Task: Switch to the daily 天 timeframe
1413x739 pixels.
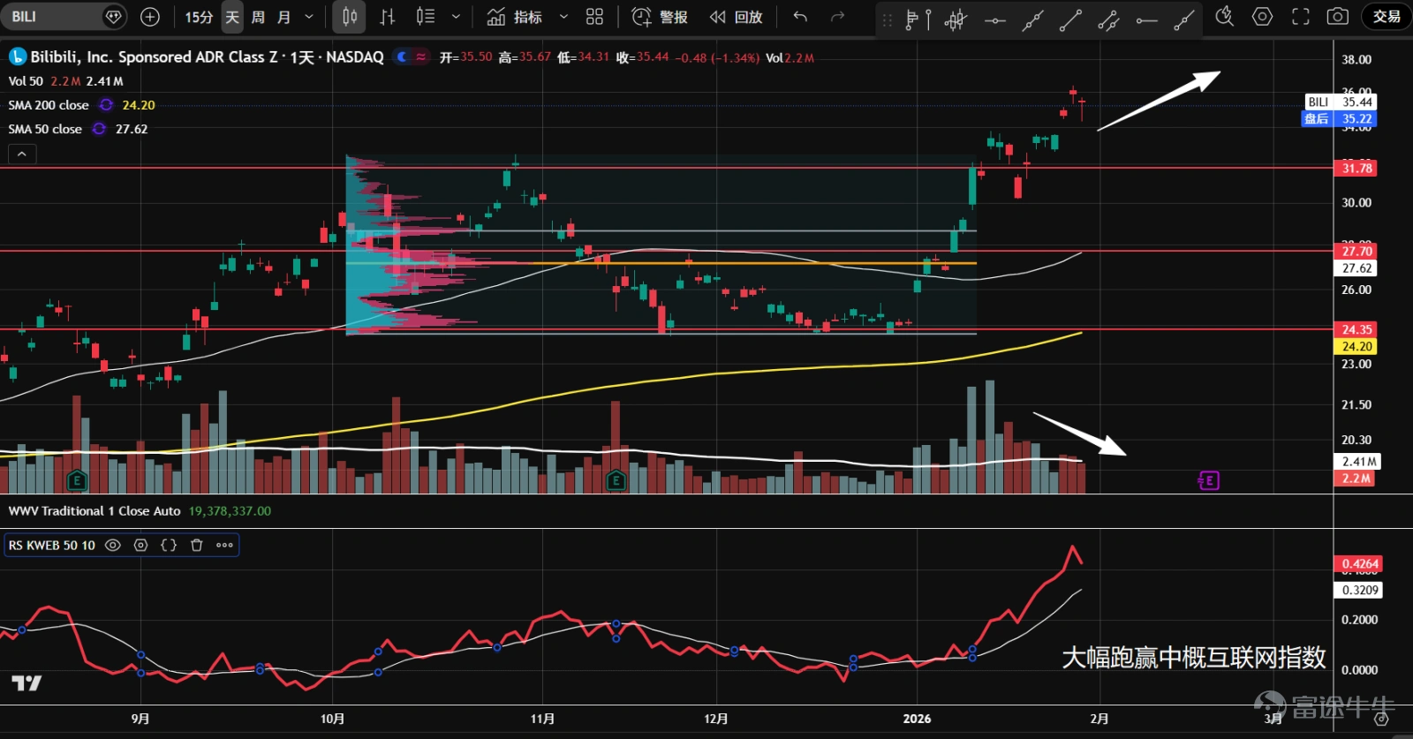Action: coord(232,17)
